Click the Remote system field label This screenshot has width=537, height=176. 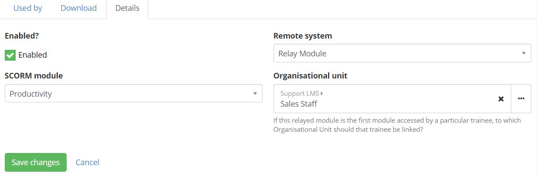(303, 36)
